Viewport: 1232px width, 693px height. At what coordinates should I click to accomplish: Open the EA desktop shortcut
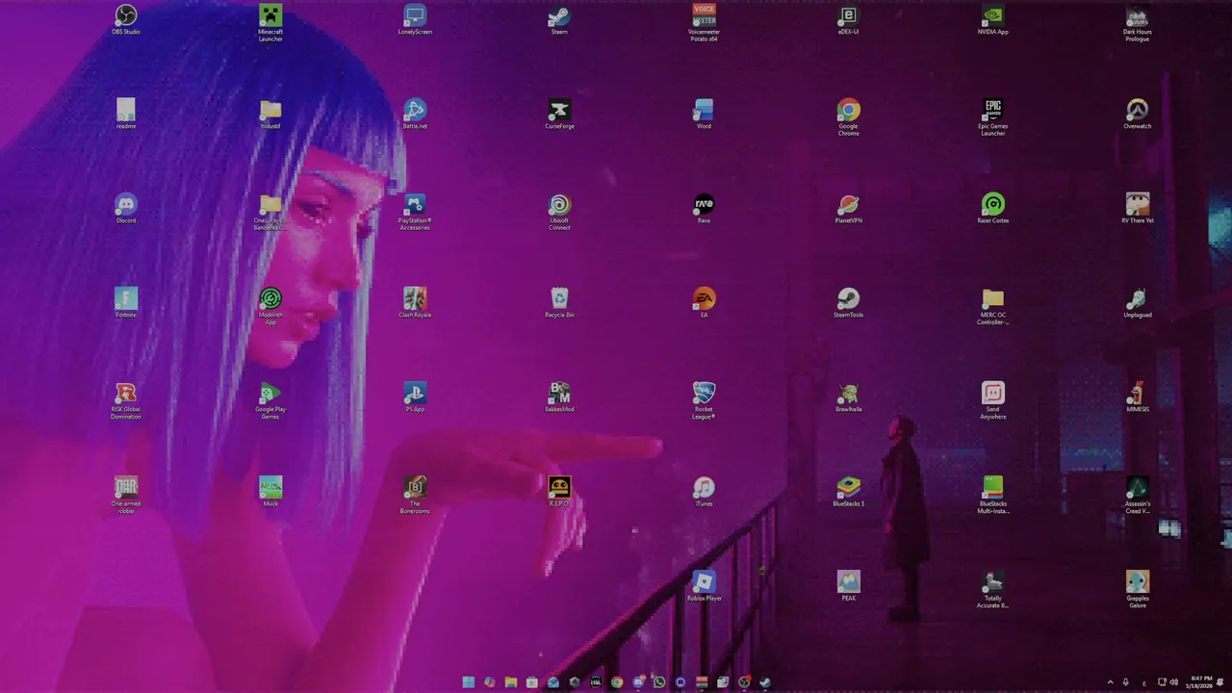point(704,303)
